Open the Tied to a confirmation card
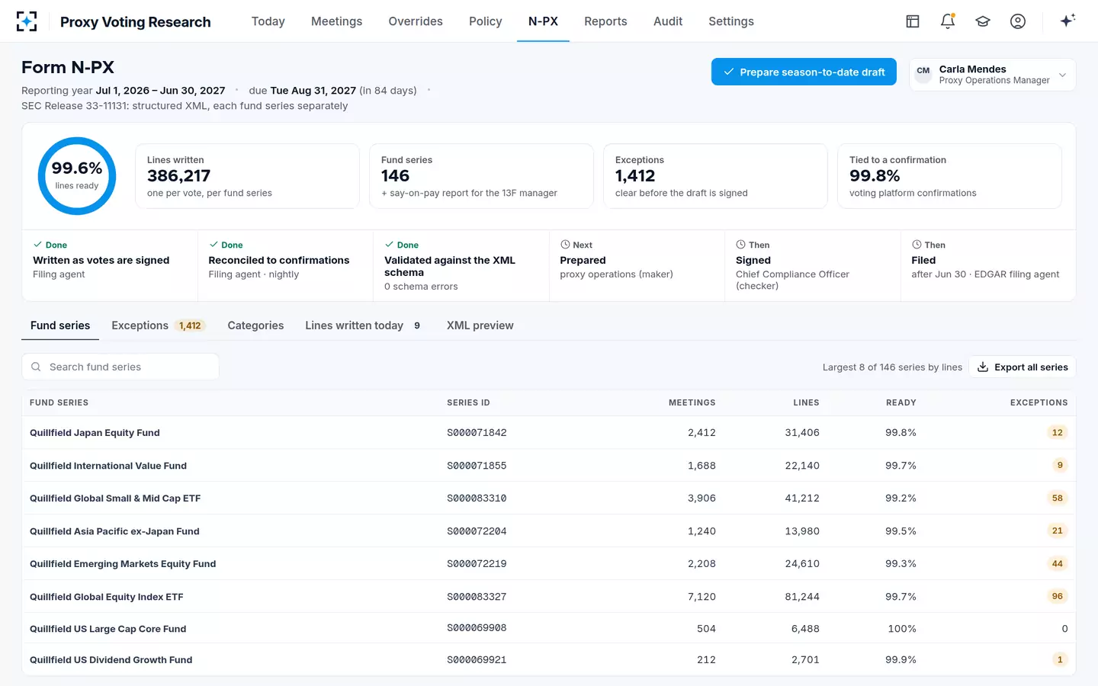This screenshot has width=1098, height=686. point(949,176)
